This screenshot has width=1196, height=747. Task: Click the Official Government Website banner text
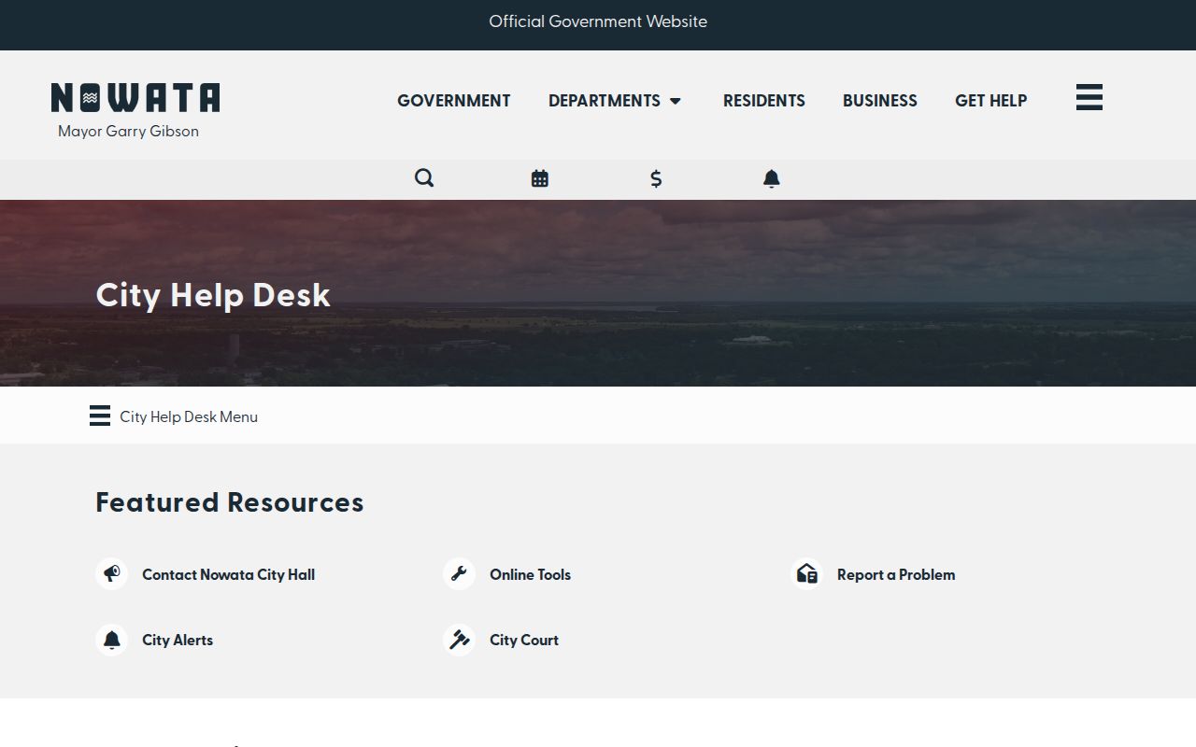point(598,21)
